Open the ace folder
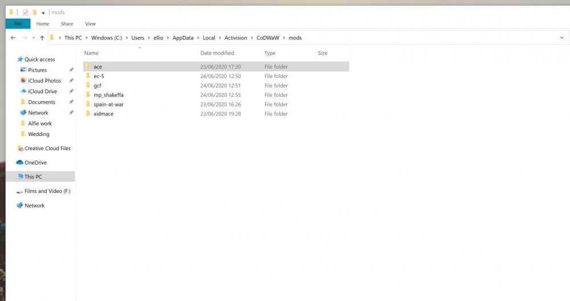 tap(98, 67)
